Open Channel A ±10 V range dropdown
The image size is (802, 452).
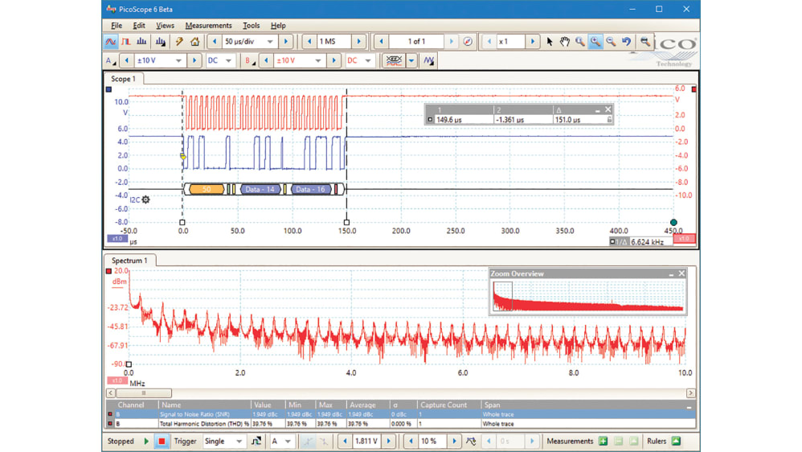point(178,61)
